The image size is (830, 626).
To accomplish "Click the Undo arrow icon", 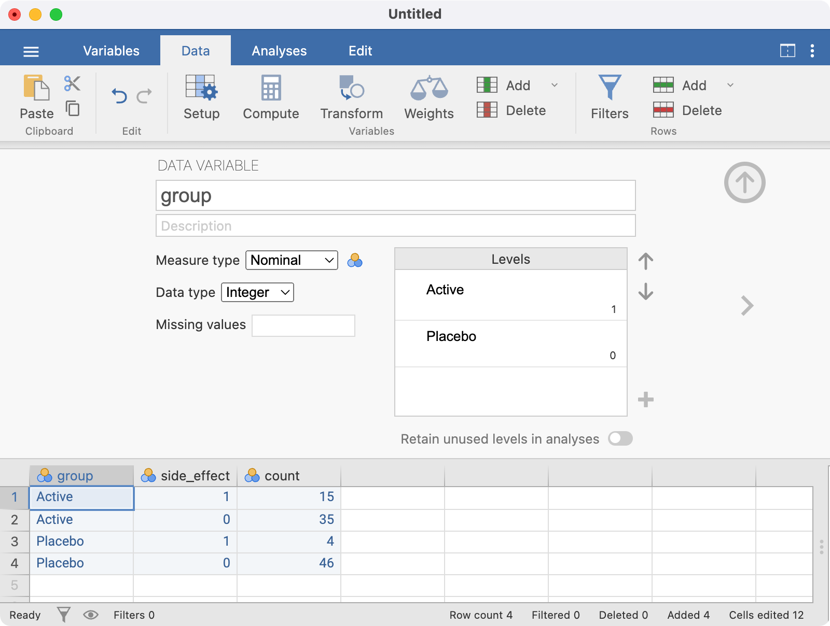I will click(119, 96).
